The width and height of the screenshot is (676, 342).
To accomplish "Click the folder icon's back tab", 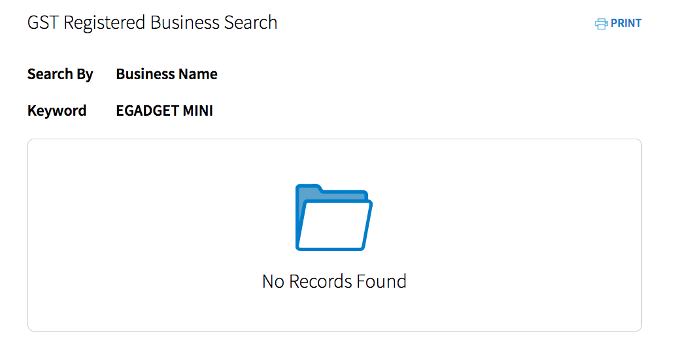I will click(x=309, y=189).
